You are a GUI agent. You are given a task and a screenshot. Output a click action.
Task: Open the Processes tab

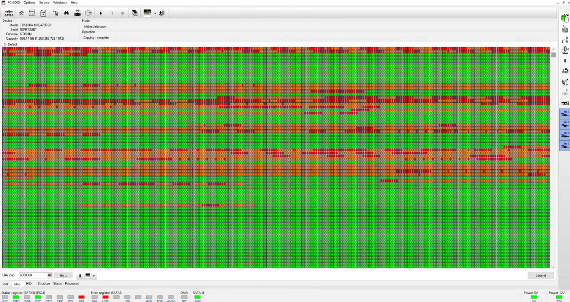72,284
